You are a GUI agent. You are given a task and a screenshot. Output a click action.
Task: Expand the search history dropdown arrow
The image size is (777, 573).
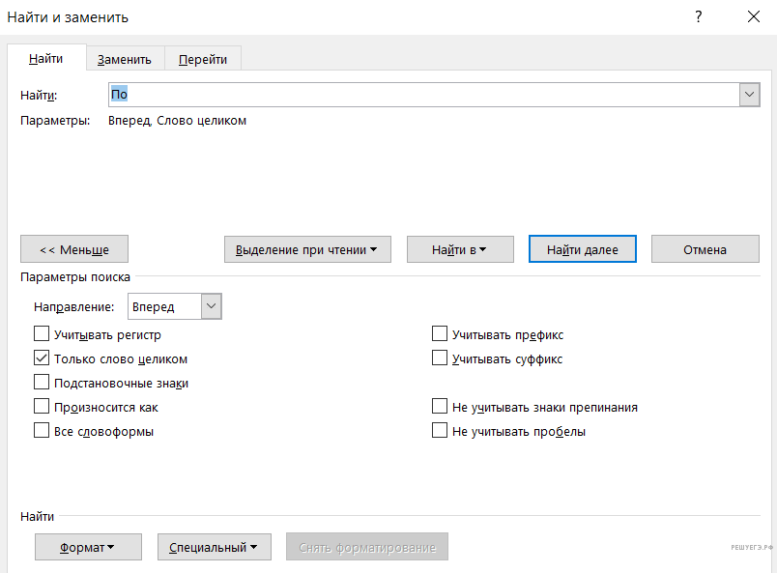[x=749, y=95]
